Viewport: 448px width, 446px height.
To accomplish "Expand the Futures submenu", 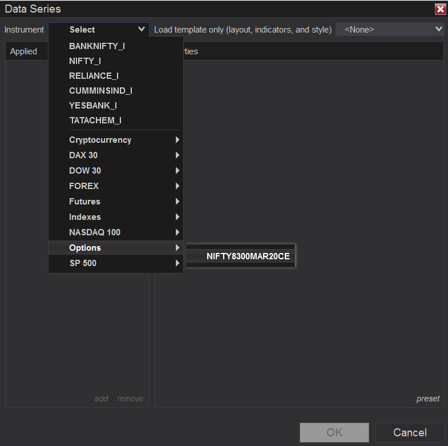I will coord(116,202).
